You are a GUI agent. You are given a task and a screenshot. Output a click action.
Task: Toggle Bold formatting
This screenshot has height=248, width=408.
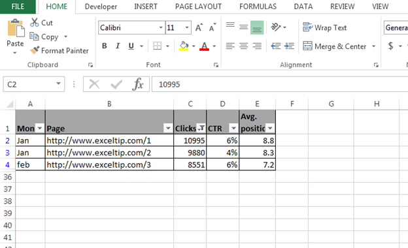pyautogui.click(x=105, y=46)
